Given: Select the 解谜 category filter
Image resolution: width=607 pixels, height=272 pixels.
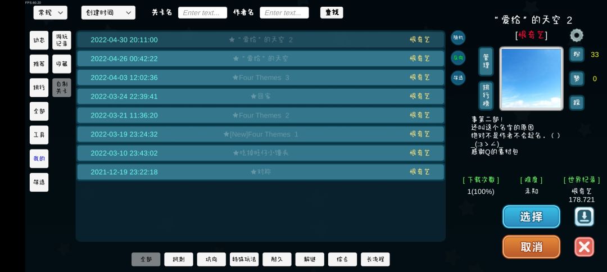Looking at the screenshot, I should [310, 259].
